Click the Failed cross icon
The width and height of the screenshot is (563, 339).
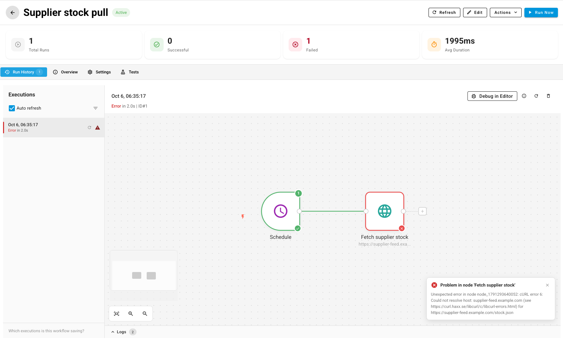(x=295, y=45)
